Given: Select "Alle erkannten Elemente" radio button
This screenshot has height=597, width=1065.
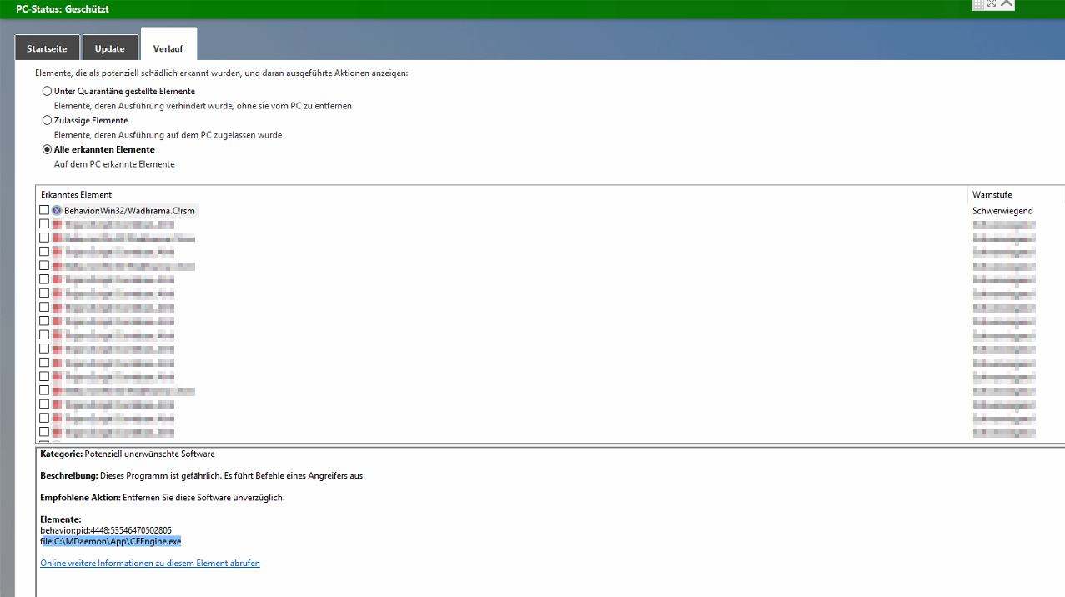Looking at the screenshot, I should coord(47,149).
